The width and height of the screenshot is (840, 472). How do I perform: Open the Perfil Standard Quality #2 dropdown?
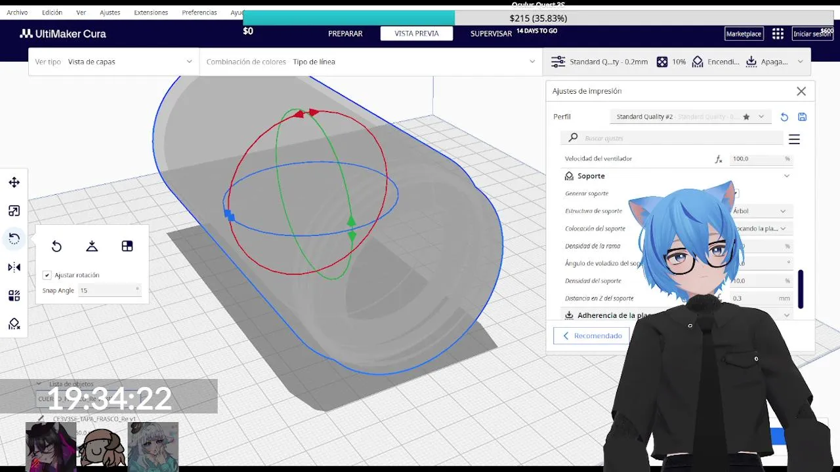click(x=690, y=117)
